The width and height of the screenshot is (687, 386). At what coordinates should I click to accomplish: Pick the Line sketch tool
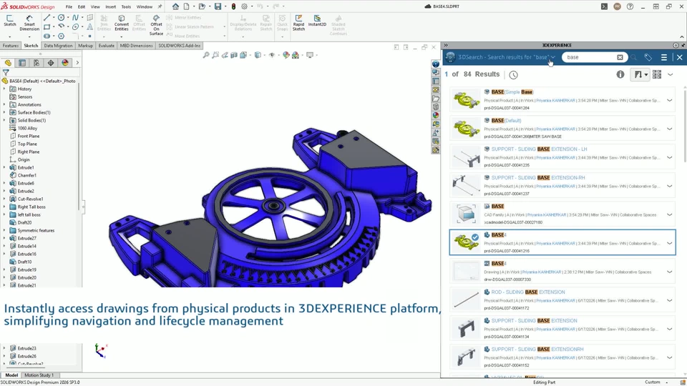(x=47, y=17)
